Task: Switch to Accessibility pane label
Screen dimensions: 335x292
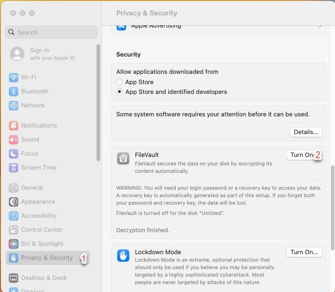Action: click(x=39, y=216)
